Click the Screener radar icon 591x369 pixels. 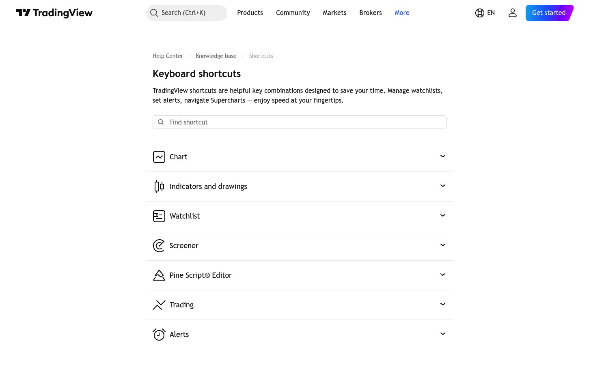coord(159,246)
